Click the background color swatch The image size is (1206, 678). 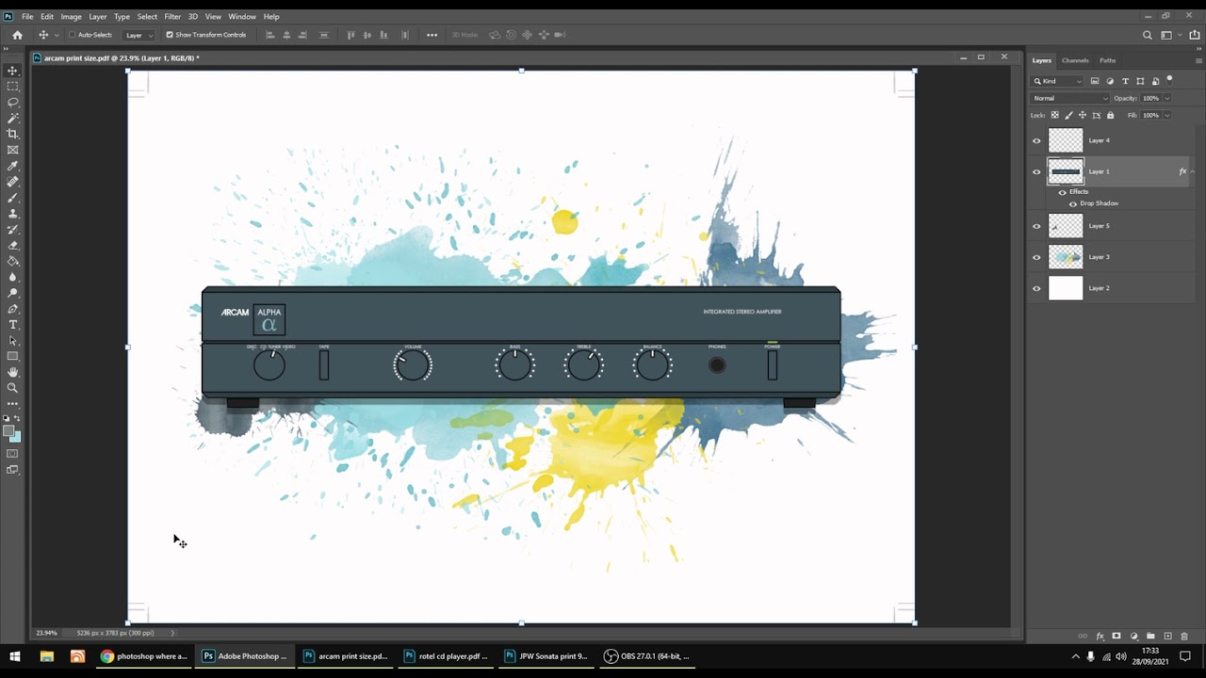click(16, 437)
